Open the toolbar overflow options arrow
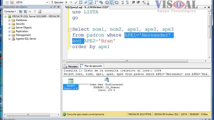Image resolution: width=214 pixels, height=120 pixels. (x=148, y=3)
